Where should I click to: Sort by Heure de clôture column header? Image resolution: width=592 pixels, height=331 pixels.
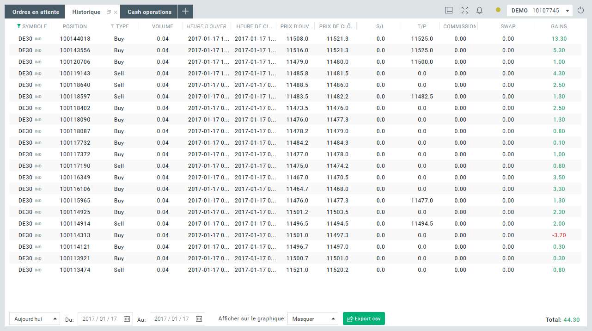256,26
